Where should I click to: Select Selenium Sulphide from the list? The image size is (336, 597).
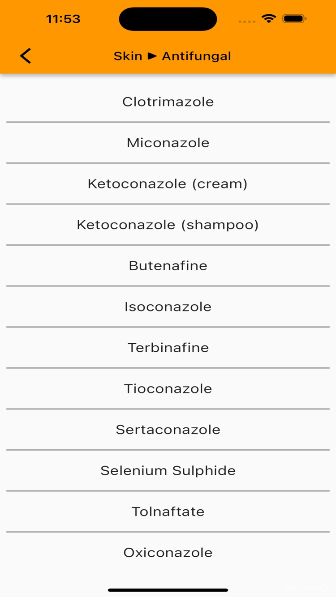[x=168, y=470]
